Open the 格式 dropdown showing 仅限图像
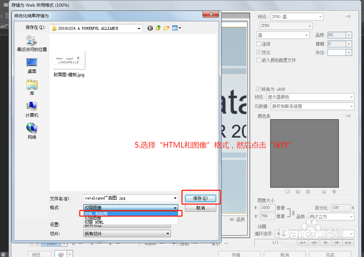The width and height of the screenshot is (364, 257). click(131, 208)
